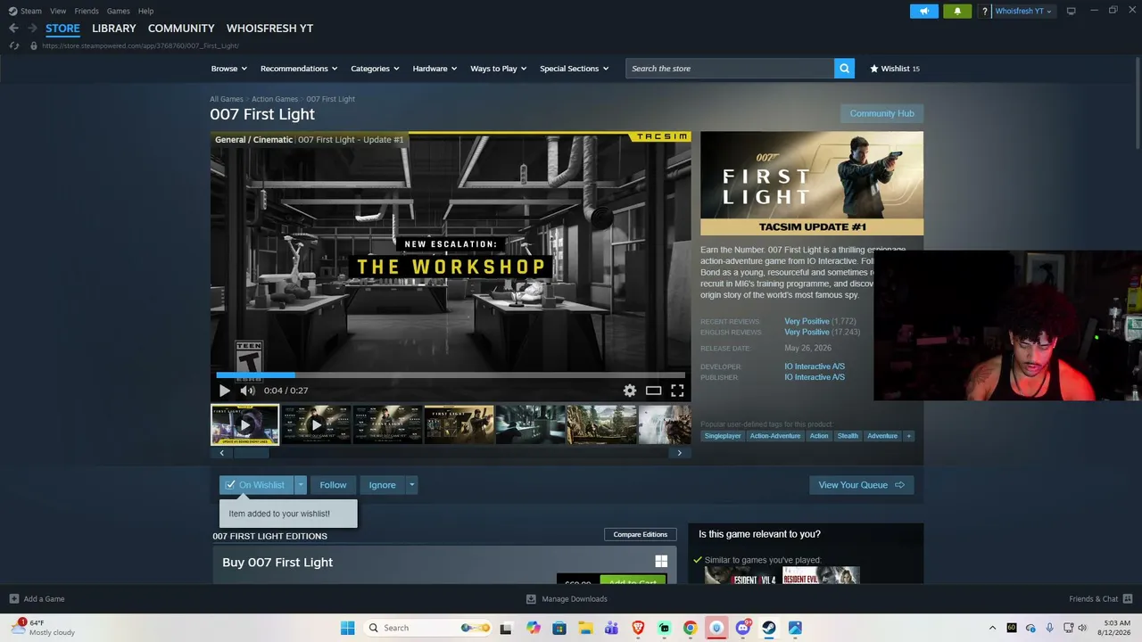The height and width of the screenshot is (642, 1142).
Task: Open Brave browser from taskbar
Action: click(x=638, y=628)
